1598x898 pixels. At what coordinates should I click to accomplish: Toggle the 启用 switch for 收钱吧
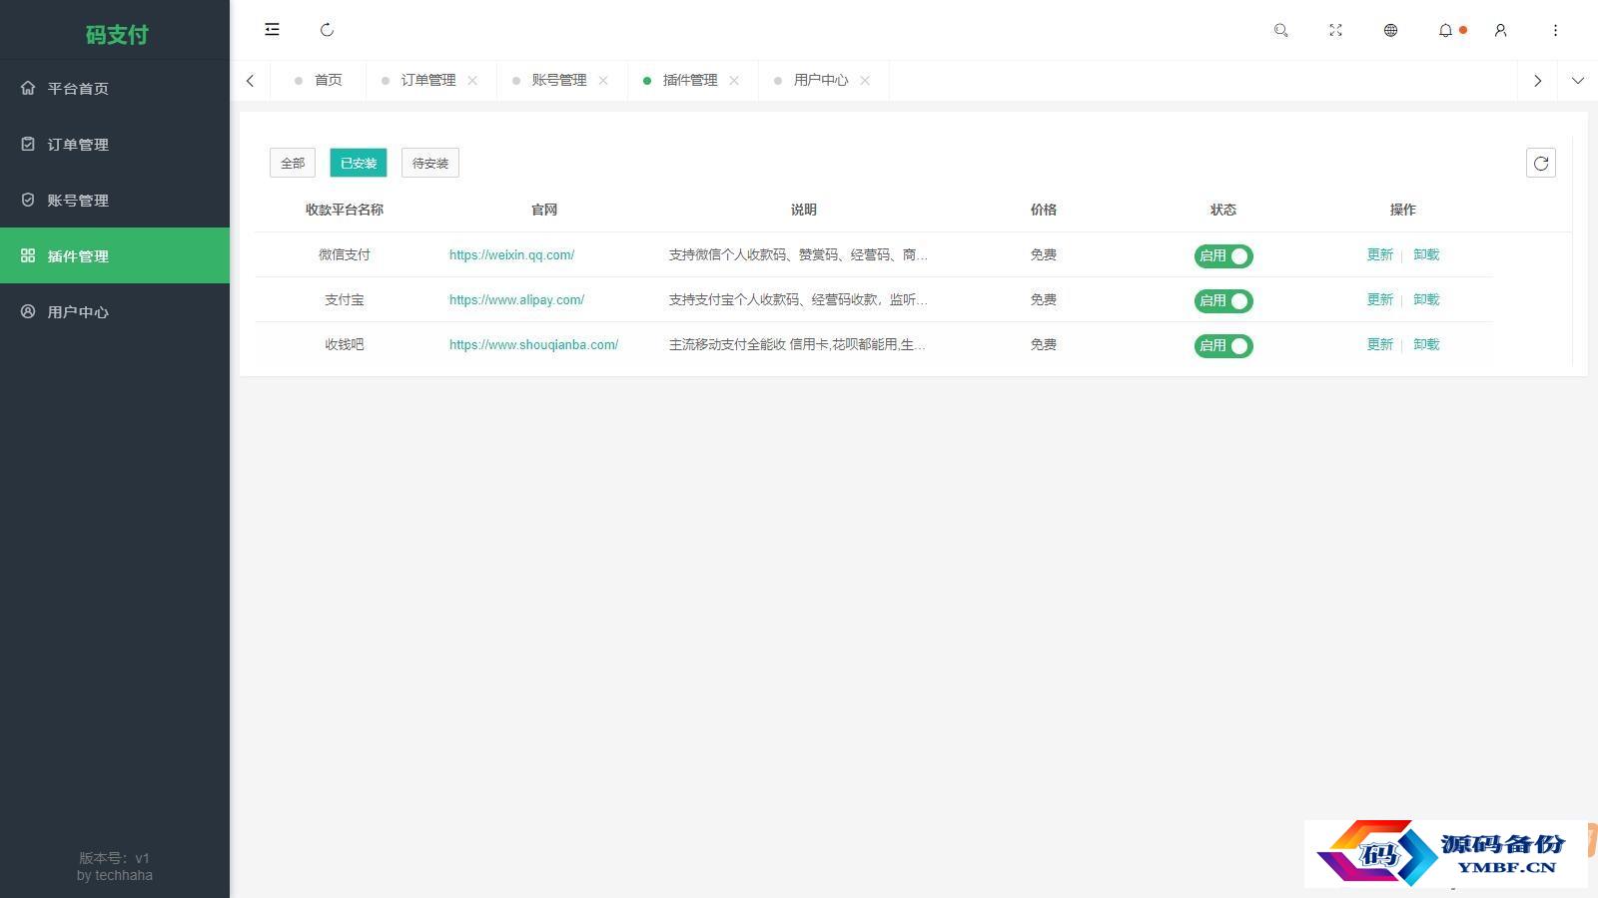click(1223, 345)
